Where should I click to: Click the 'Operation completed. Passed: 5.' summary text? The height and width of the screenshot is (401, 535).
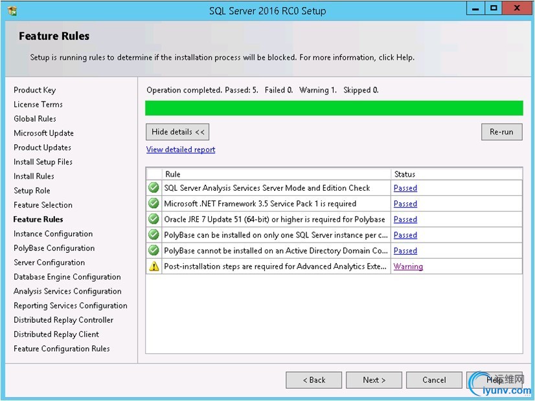tap(202, 90)
